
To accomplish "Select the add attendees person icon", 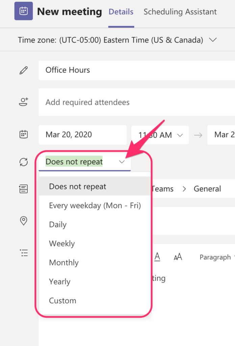I will [x=23, y=102].
